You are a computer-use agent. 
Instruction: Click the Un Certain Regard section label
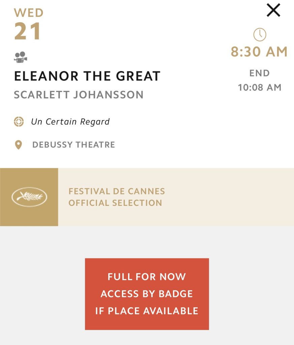[x=70, y=122]
